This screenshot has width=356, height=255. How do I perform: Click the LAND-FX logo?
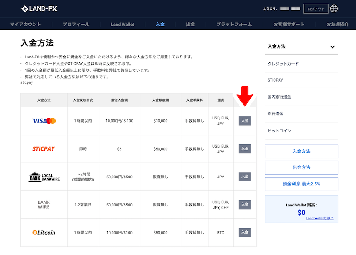coord(39,9)
